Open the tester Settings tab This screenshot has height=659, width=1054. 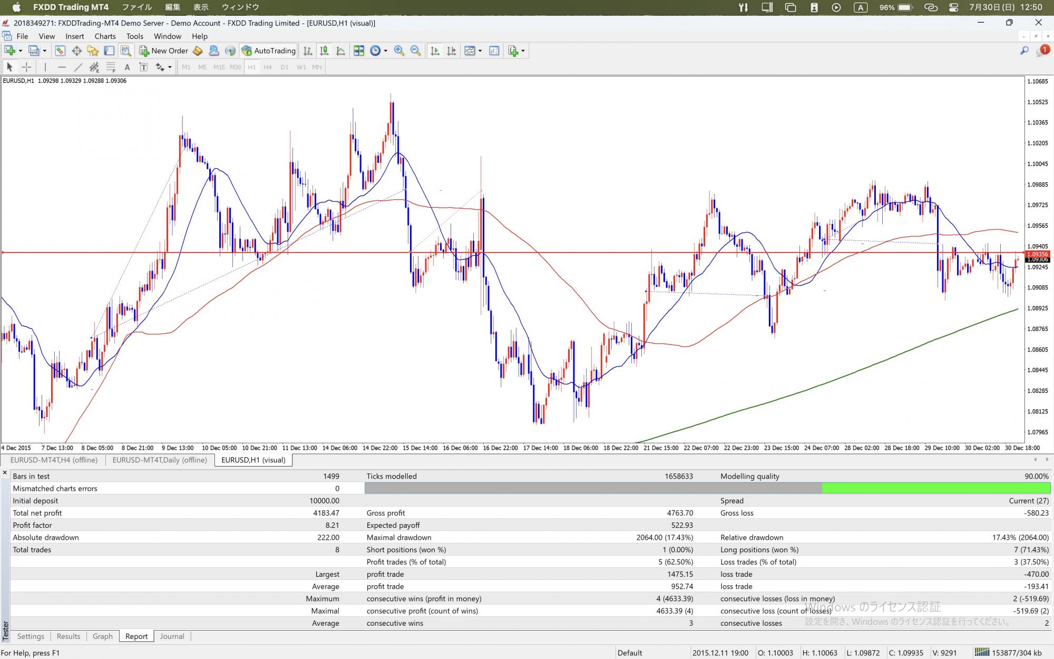(31, 636)
